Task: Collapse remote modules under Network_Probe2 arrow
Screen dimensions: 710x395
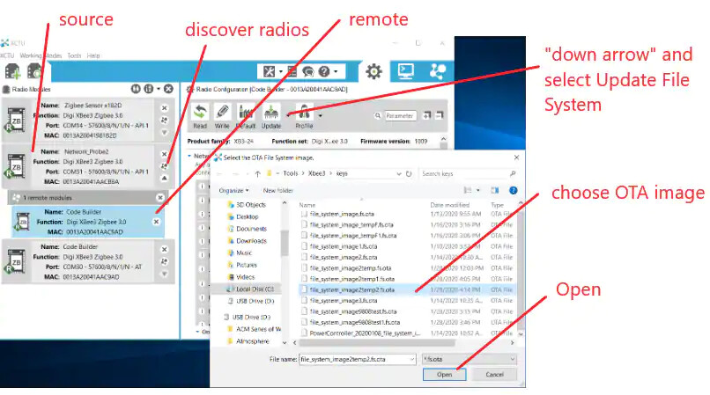Action: point(165,179)
